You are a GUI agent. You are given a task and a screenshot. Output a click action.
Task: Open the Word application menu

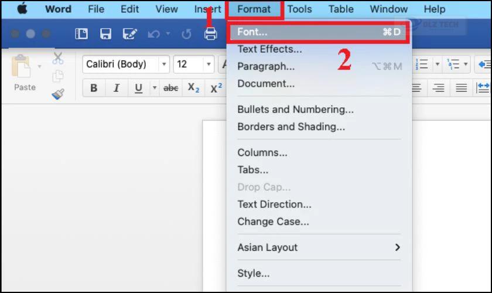click(x=58, y=9)
